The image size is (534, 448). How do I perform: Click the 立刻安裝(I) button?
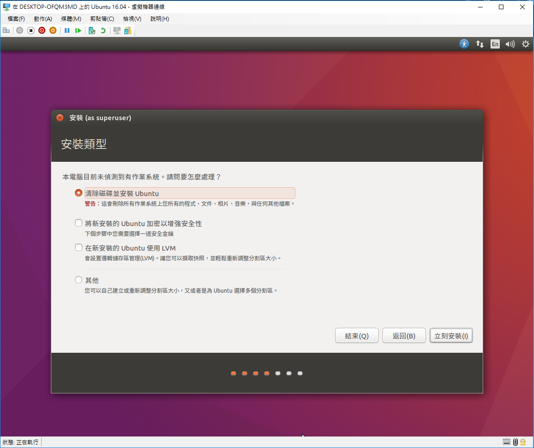click(x=451, y=335)
